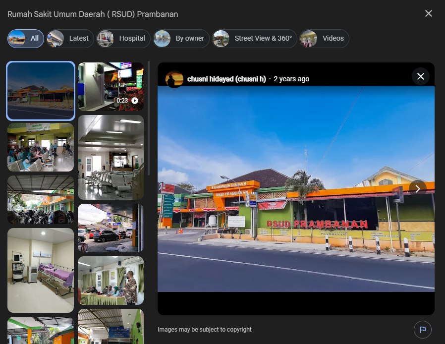Open contributor name chusni hidayad (chusni h)
The height and width of the screenshot is (344, 445).
226,79
